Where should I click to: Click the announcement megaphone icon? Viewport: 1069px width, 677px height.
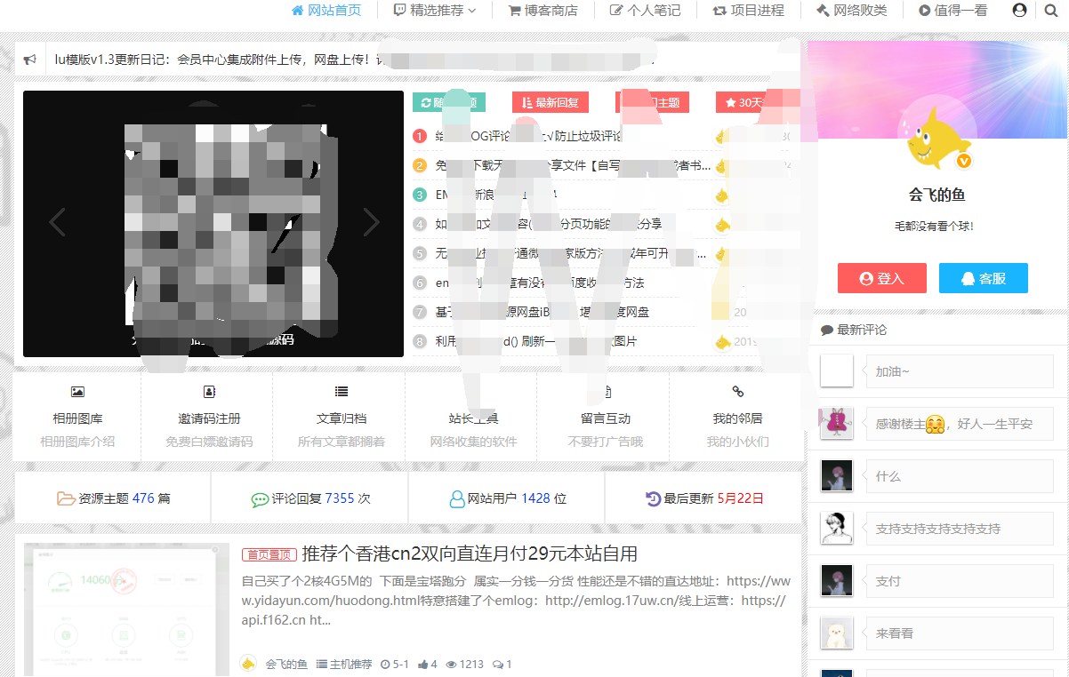pos(30,60)
